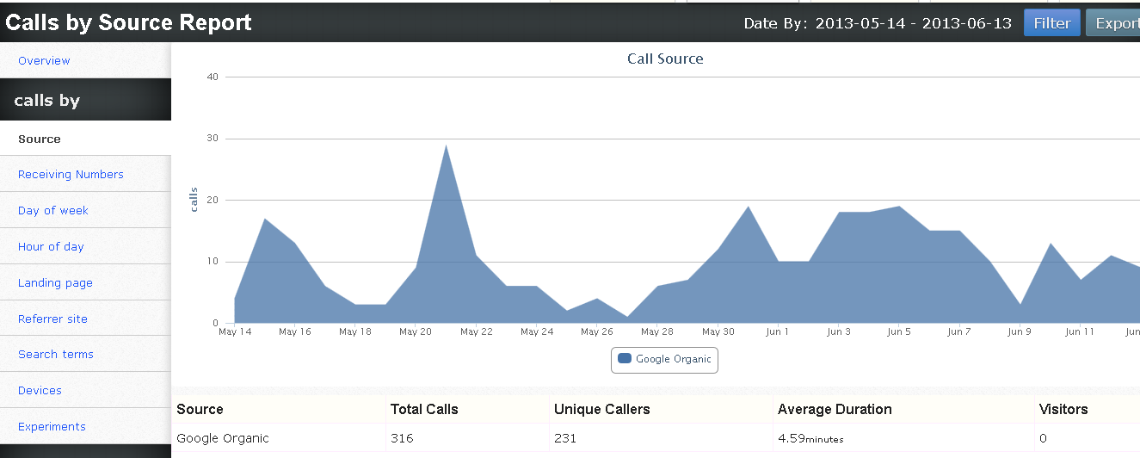This screenshot has width=1140, height=458.
Task: Sort table by Unique Callers header
Action: point(601,409)
